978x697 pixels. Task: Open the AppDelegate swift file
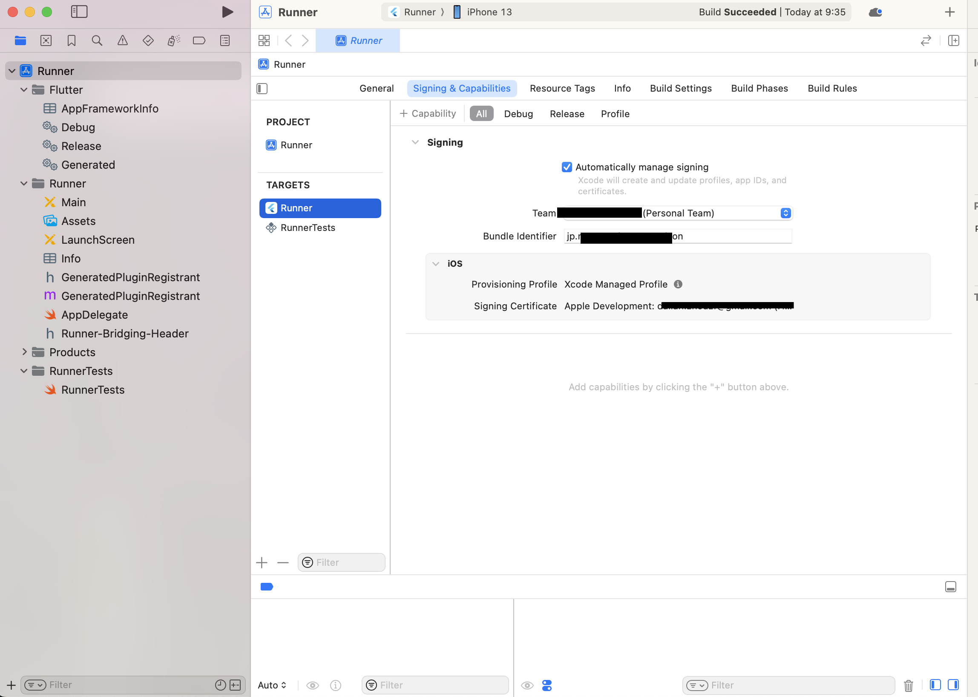pos(95,314)
